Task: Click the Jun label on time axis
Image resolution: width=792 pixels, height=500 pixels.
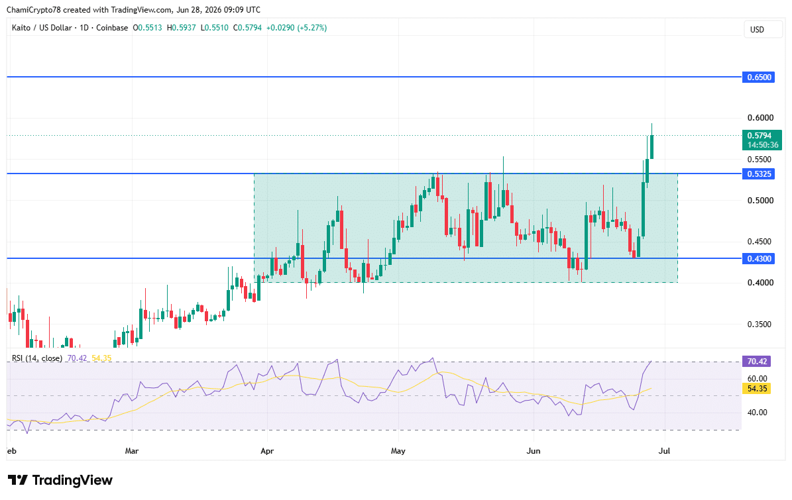Action: 534,451
